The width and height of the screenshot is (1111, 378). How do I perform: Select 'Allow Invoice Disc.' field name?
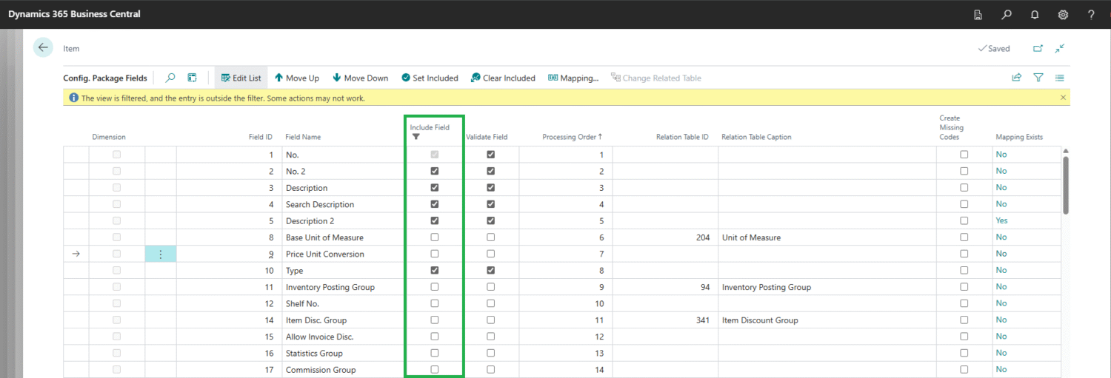pos(343,337)
